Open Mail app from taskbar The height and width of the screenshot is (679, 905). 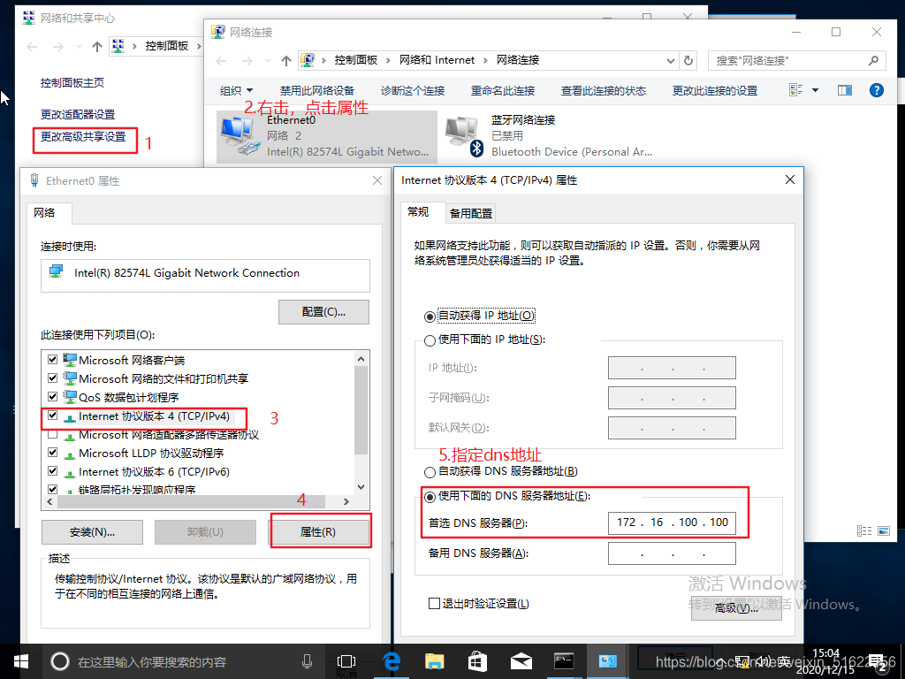[521, 661]
